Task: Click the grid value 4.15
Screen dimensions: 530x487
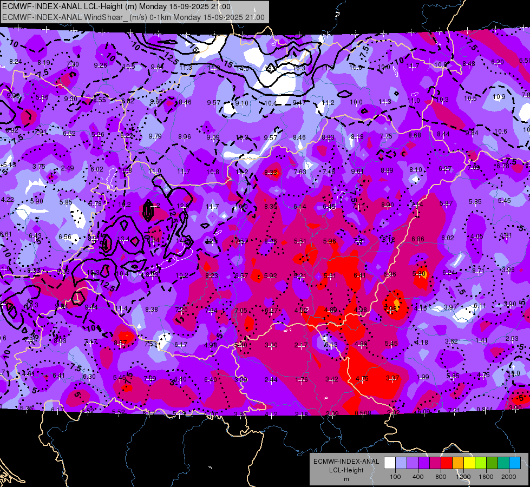Action: tap(421, 308)
